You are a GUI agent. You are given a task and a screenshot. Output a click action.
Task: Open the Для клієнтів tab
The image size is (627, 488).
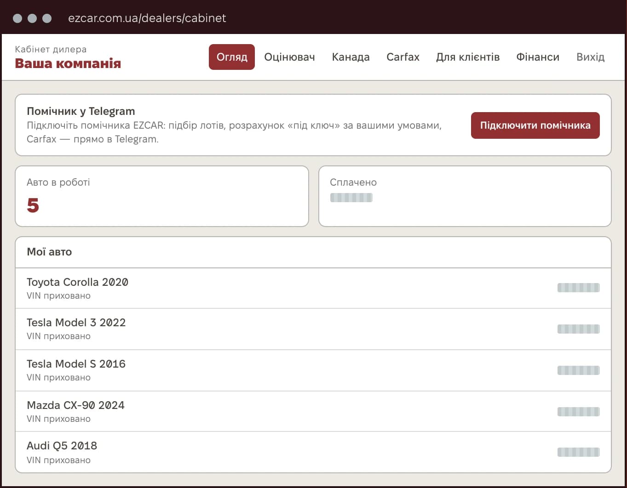pos(468,57)
